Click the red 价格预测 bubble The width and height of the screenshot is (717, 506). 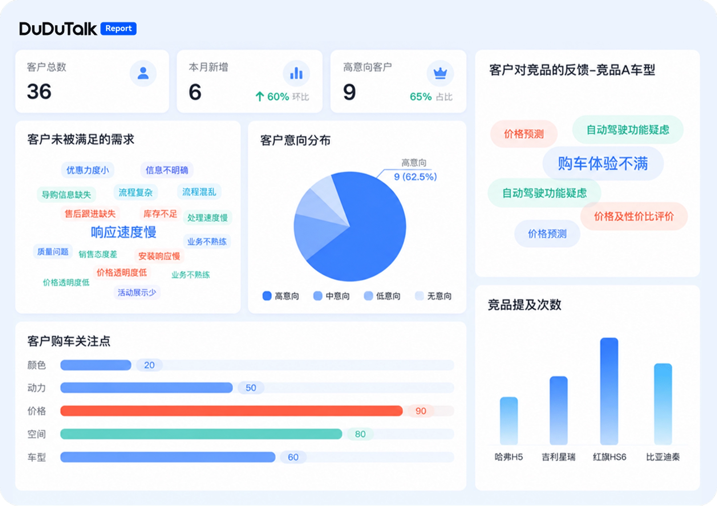coord(524,134)
